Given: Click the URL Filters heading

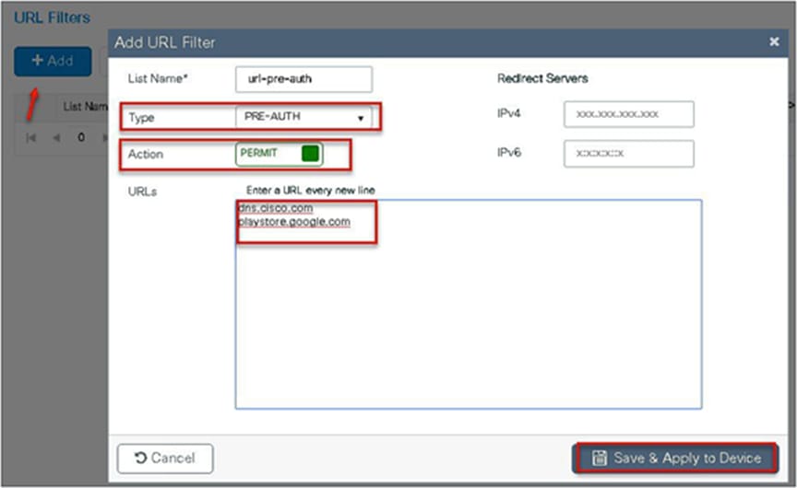Looking at the screenshot, I should click(52, 17).
